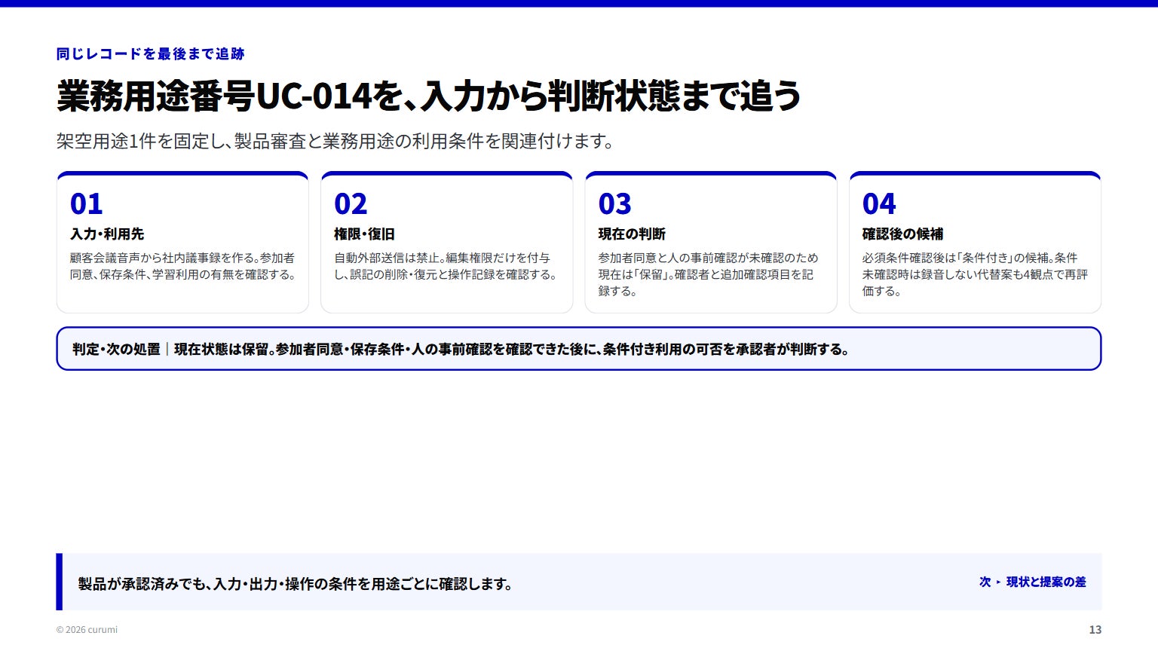Click the step number '02'
Image resolution: width=1158 pixels, height=651 pixels.
click(351, 203)
